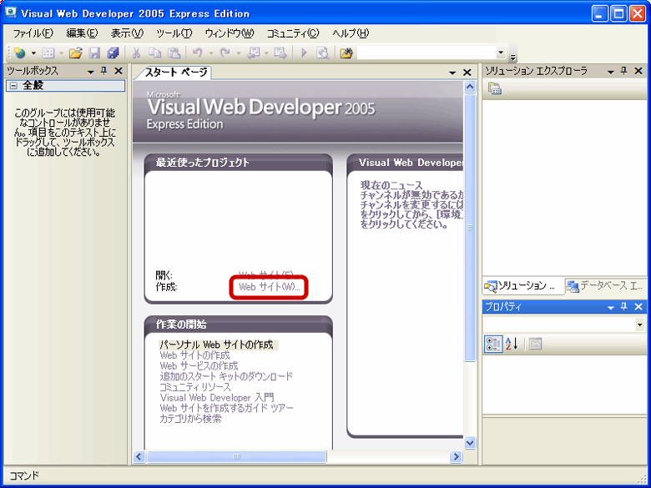Click the Visual Web Developer 入門 link
651x488 pixels.
[217, 398]
